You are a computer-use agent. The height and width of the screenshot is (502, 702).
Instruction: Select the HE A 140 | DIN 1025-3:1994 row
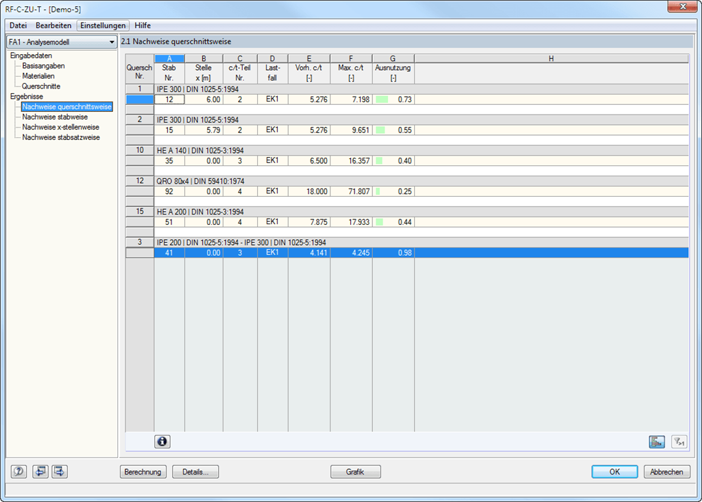tap(422, 150)
